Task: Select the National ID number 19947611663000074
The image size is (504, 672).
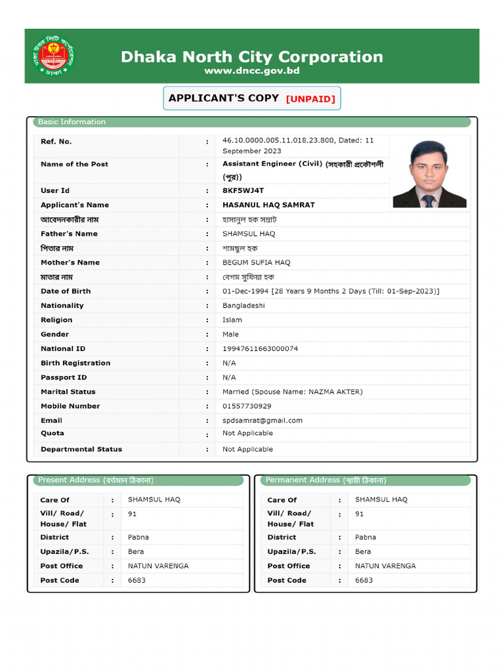Action: coord(260,349)
